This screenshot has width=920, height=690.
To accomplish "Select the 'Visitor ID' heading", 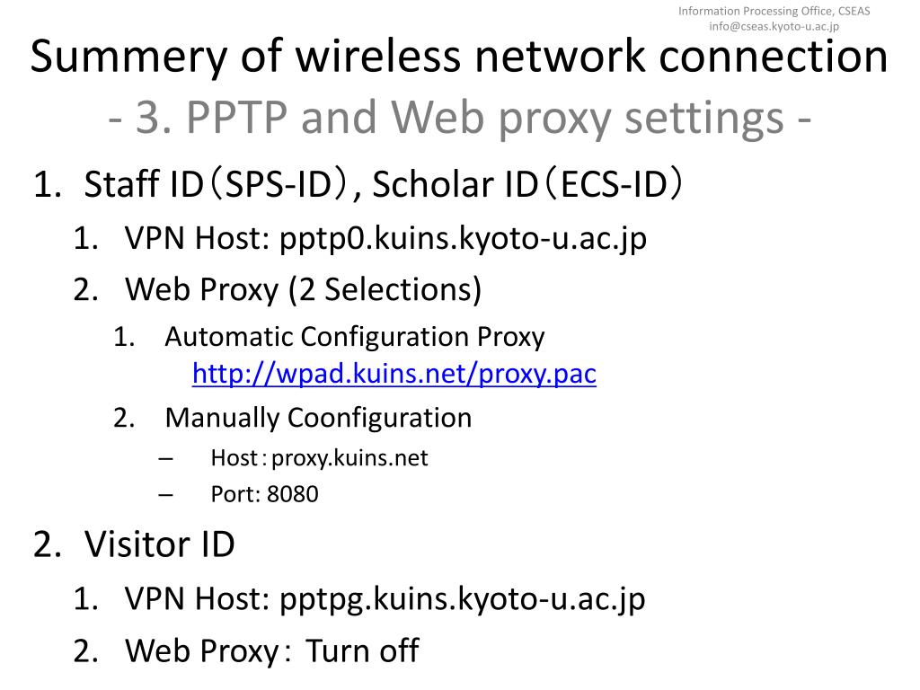I will pyautogui.click(x=160, y=544).
